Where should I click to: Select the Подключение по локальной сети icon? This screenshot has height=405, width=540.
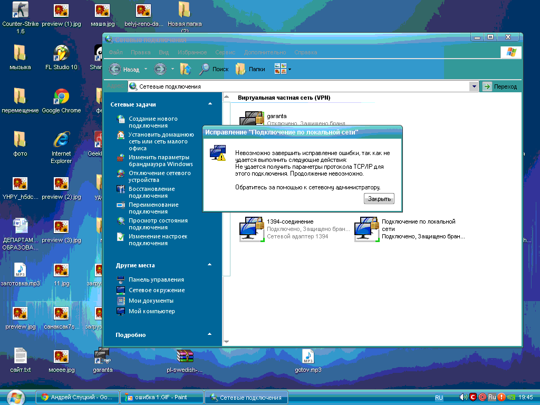(x=367, y=229)
